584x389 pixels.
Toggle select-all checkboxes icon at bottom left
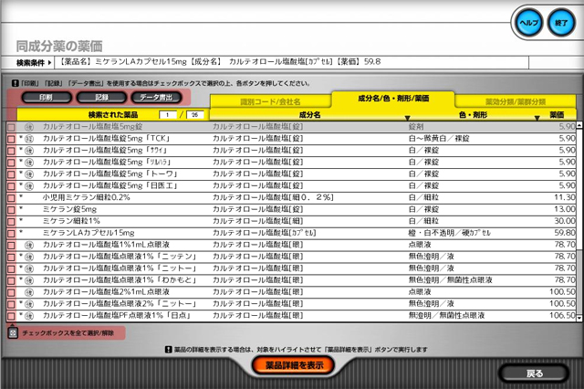tap(13, 332)
